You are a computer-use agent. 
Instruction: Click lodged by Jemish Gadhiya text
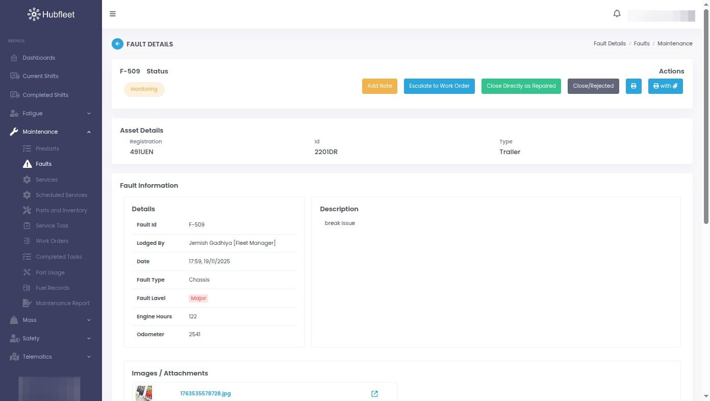click(232, 243)
